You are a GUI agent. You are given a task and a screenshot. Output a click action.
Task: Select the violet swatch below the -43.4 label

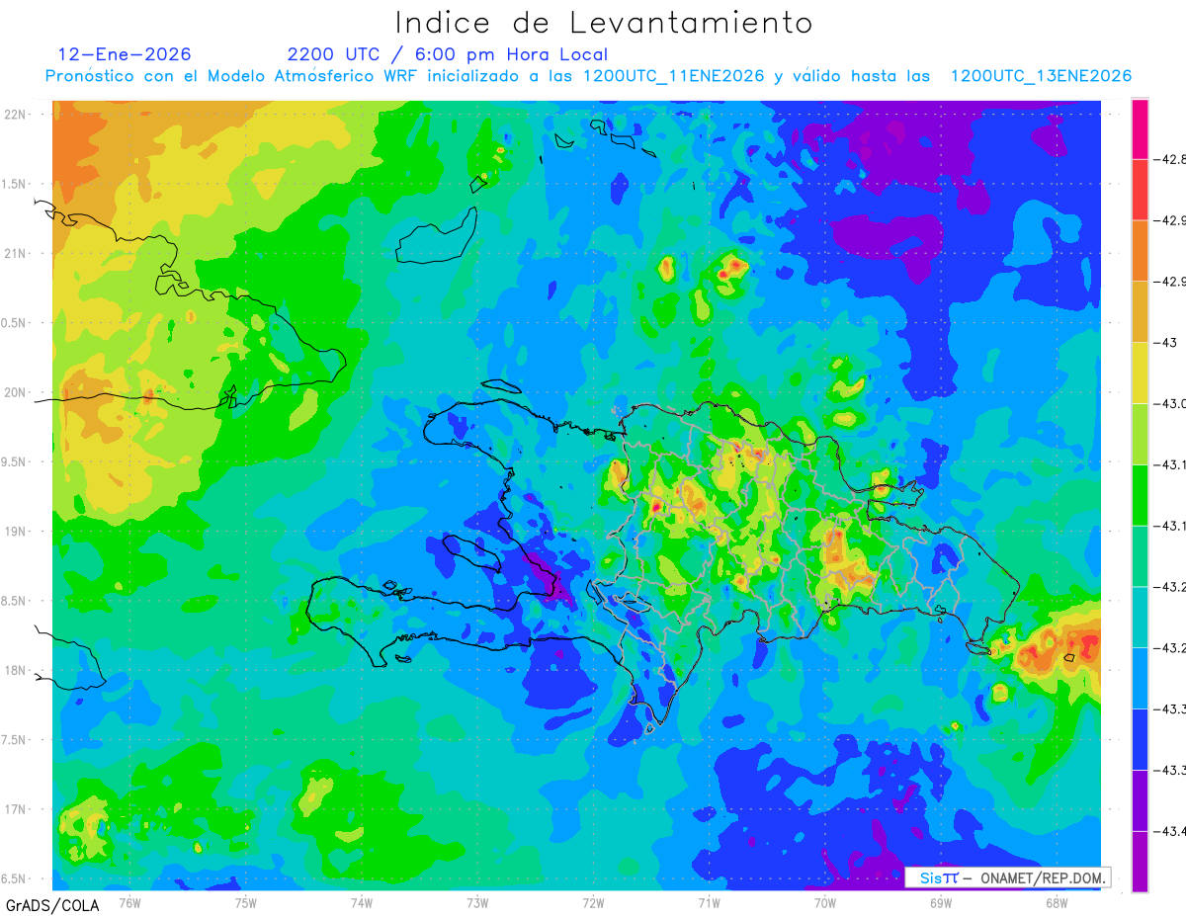[x=1140, y=862]
